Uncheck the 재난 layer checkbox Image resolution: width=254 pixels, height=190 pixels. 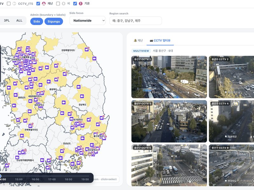(x=38, y=3)
